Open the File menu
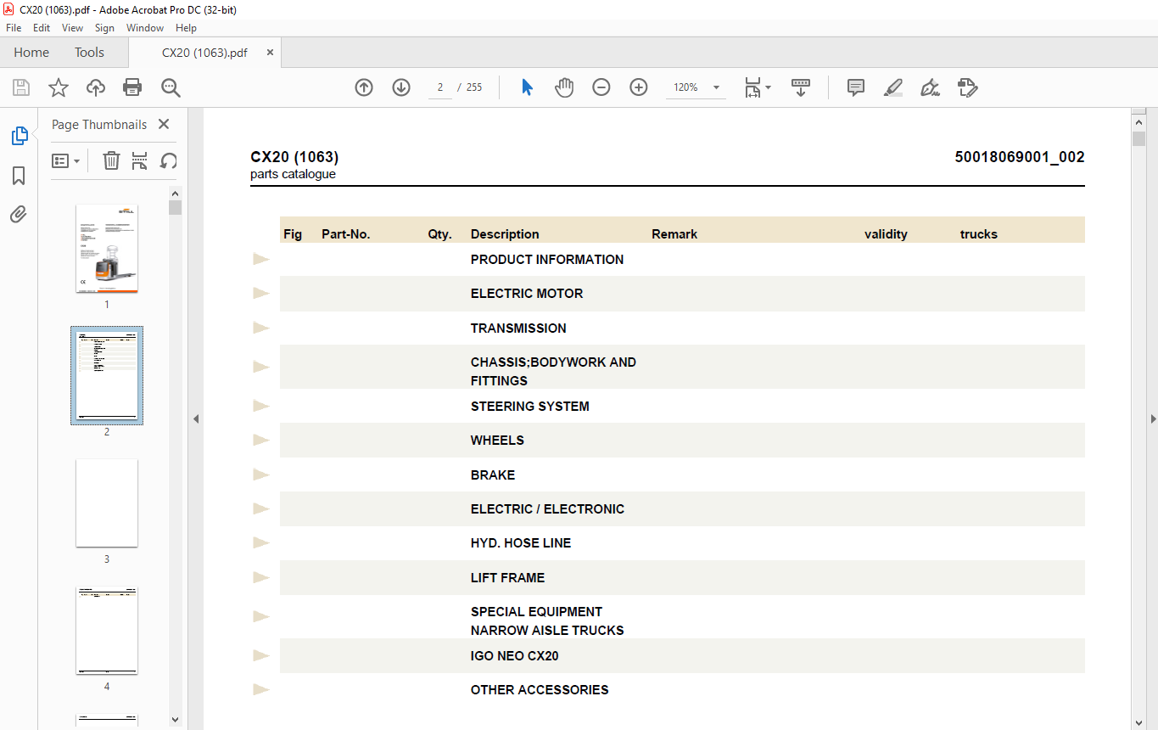1158x730 pixels. pos(14,28)
